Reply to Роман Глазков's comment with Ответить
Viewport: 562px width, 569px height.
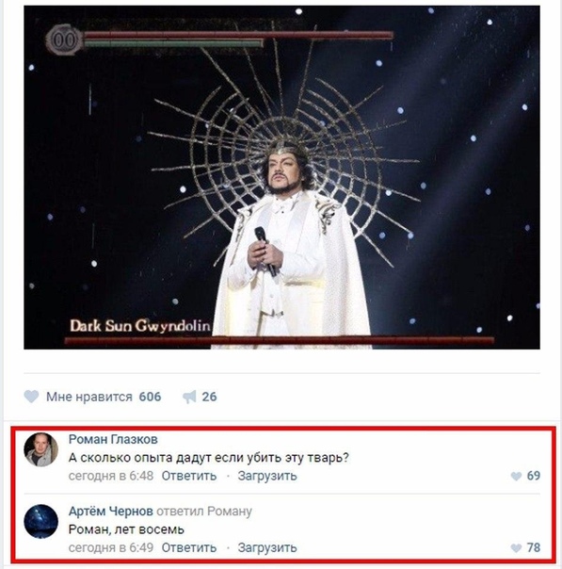[189, 476]
